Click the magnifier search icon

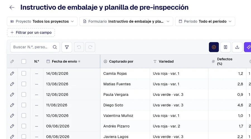[x=55, y=47]
